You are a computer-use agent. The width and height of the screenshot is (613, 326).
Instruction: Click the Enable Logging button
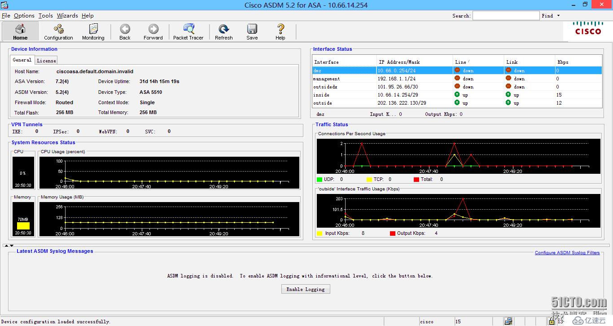[306, 289]
